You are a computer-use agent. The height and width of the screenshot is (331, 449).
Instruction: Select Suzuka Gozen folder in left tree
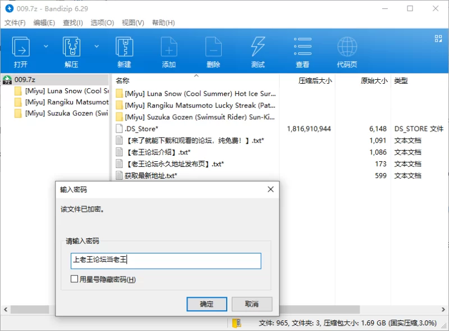(61, 114)
